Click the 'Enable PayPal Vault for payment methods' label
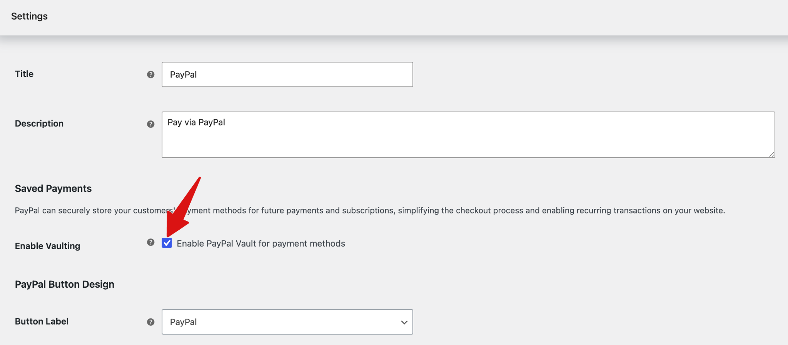Viewport: 788px width, 345px height. (x=261, y=243)
